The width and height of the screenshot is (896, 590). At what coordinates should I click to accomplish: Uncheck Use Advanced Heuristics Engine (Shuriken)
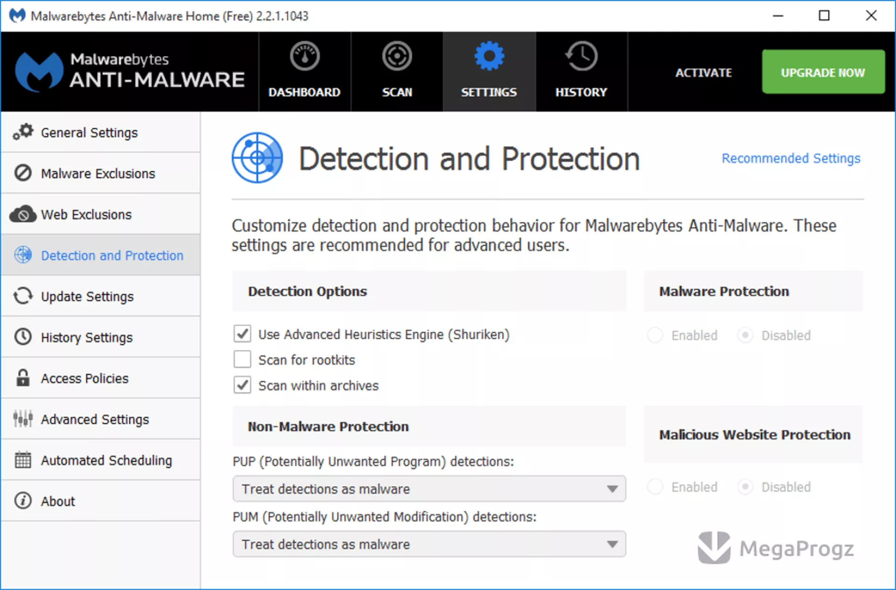click(x=242, y=334)
